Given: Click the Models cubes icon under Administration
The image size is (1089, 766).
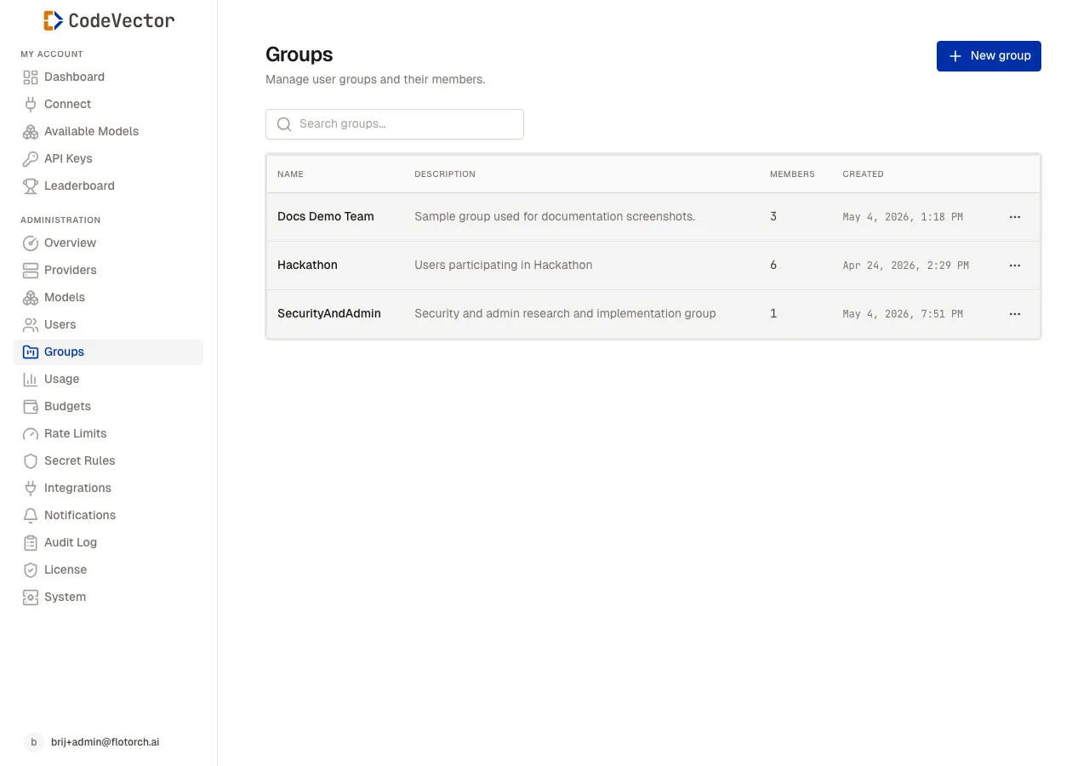Looking at the screenshot, I should [31, 298].
